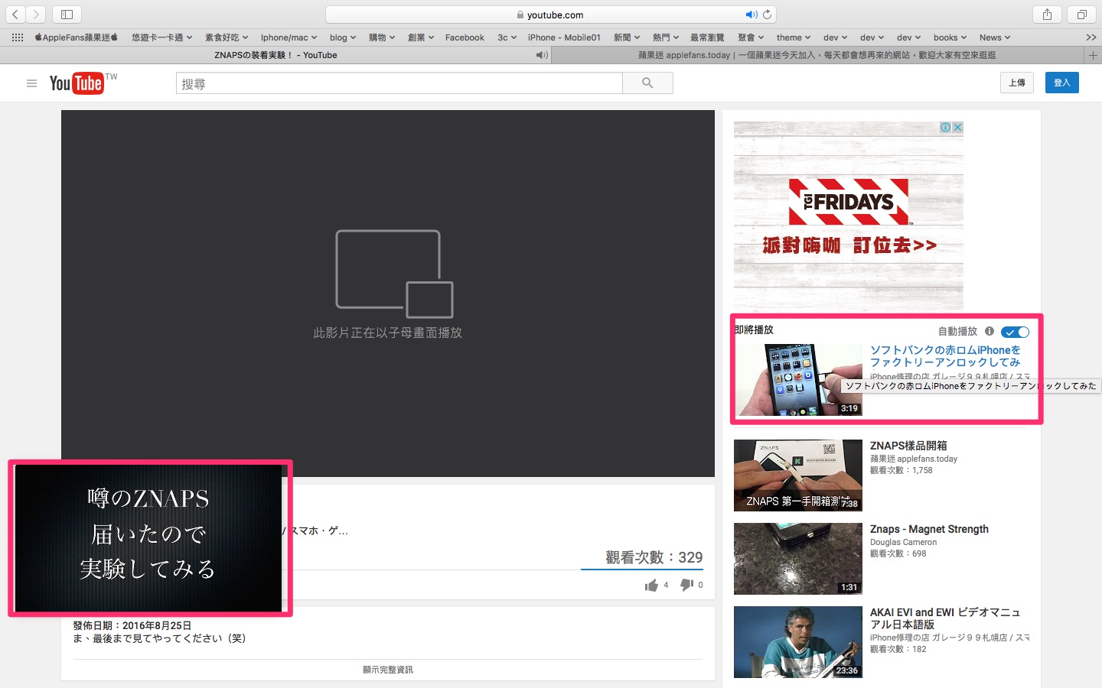
Task: Expand description with 顯示完整資訊
Action: point(388,670)
